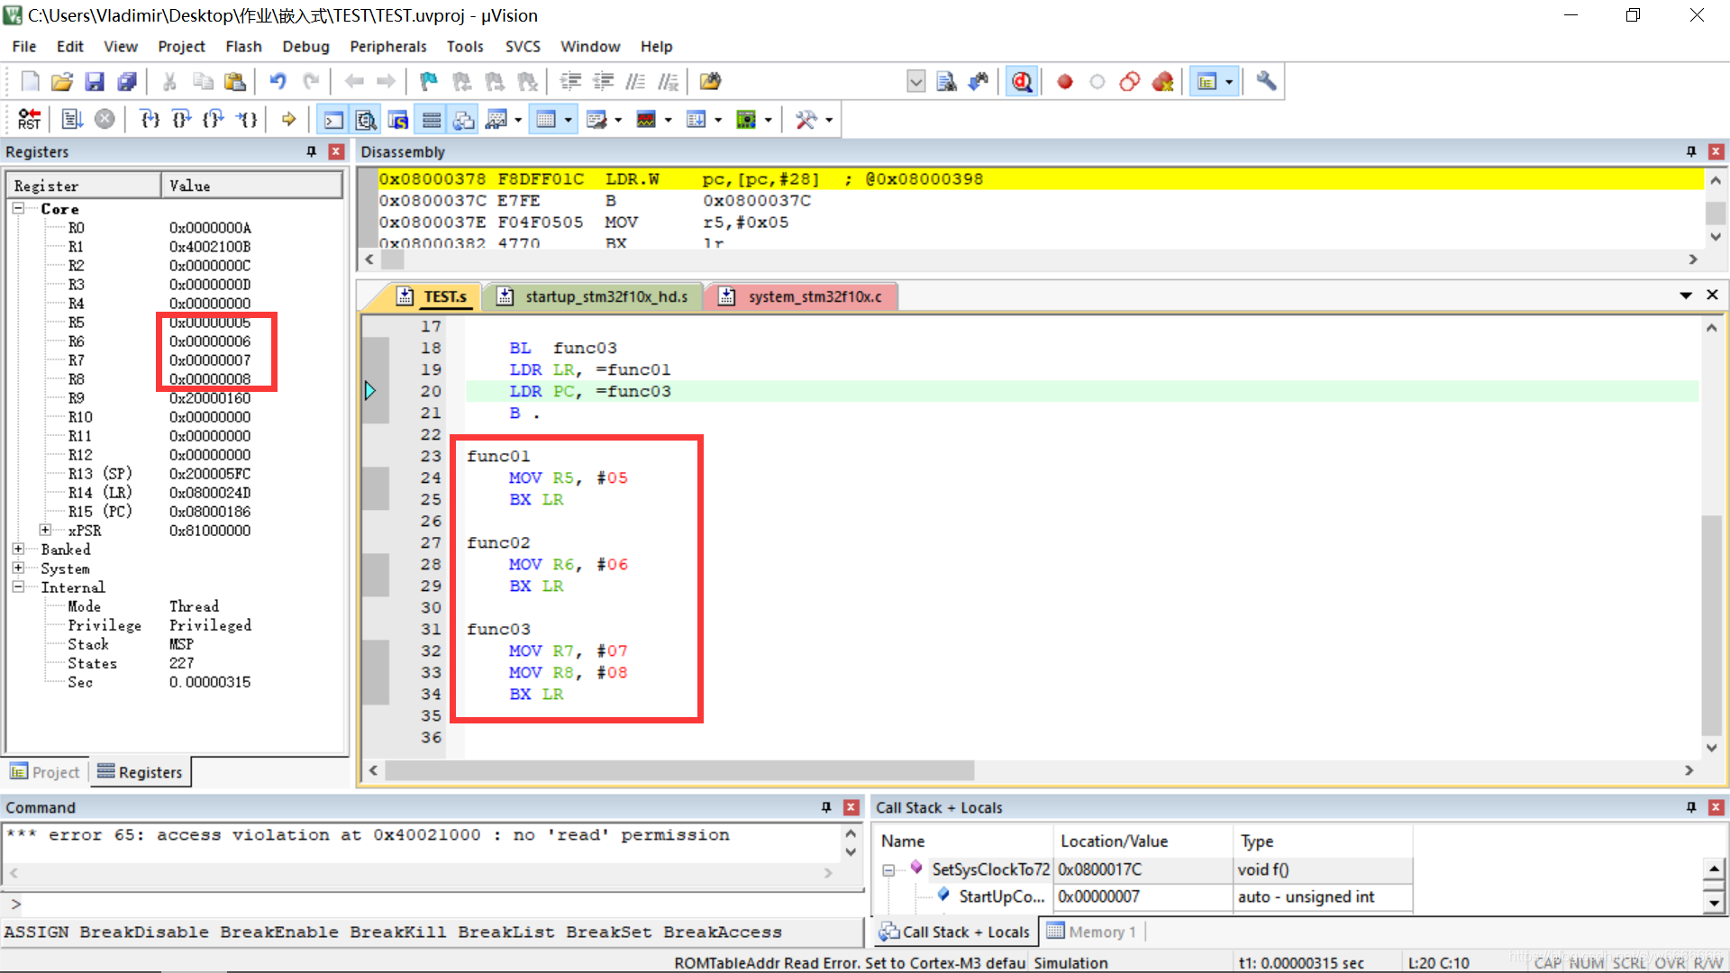Image resolution: width=1730 pixels, height=973 pixels.
Task: Kill all breakpoints icon
Action: (x=1162, y=82)
